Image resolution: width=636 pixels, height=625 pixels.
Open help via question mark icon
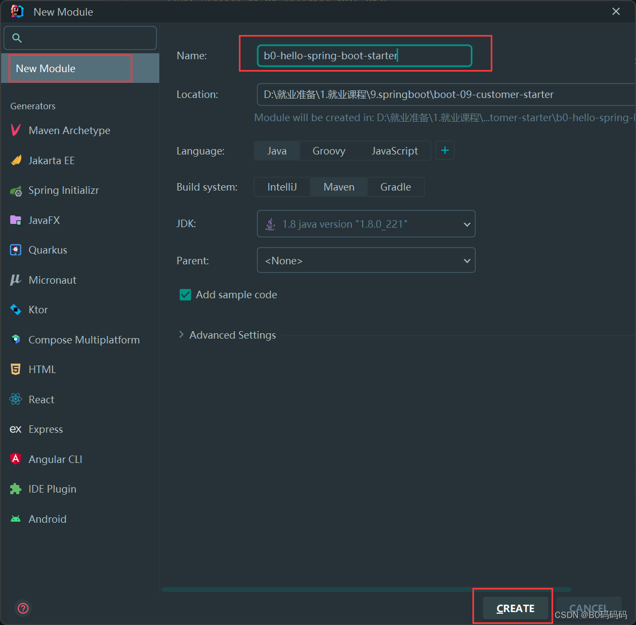coord(23,608)
